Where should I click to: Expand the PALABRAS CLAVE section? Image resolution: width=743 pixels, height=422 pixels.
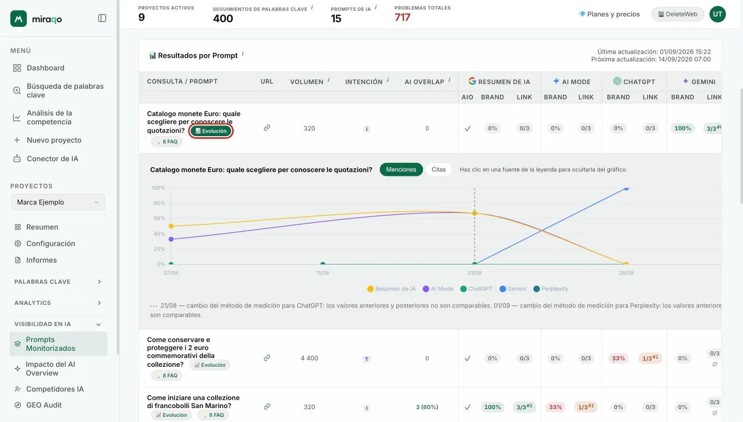tap(58, 282)
